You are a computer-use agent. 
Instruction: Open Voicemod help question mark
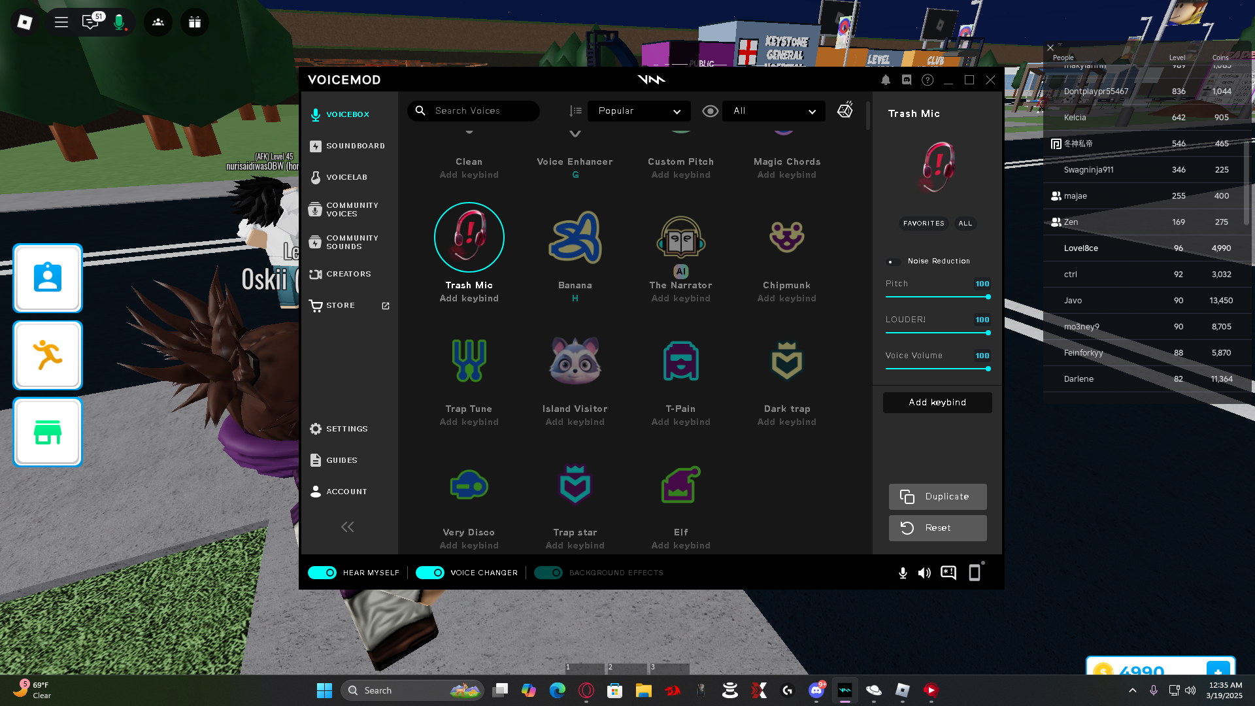(x=928, y=80)
